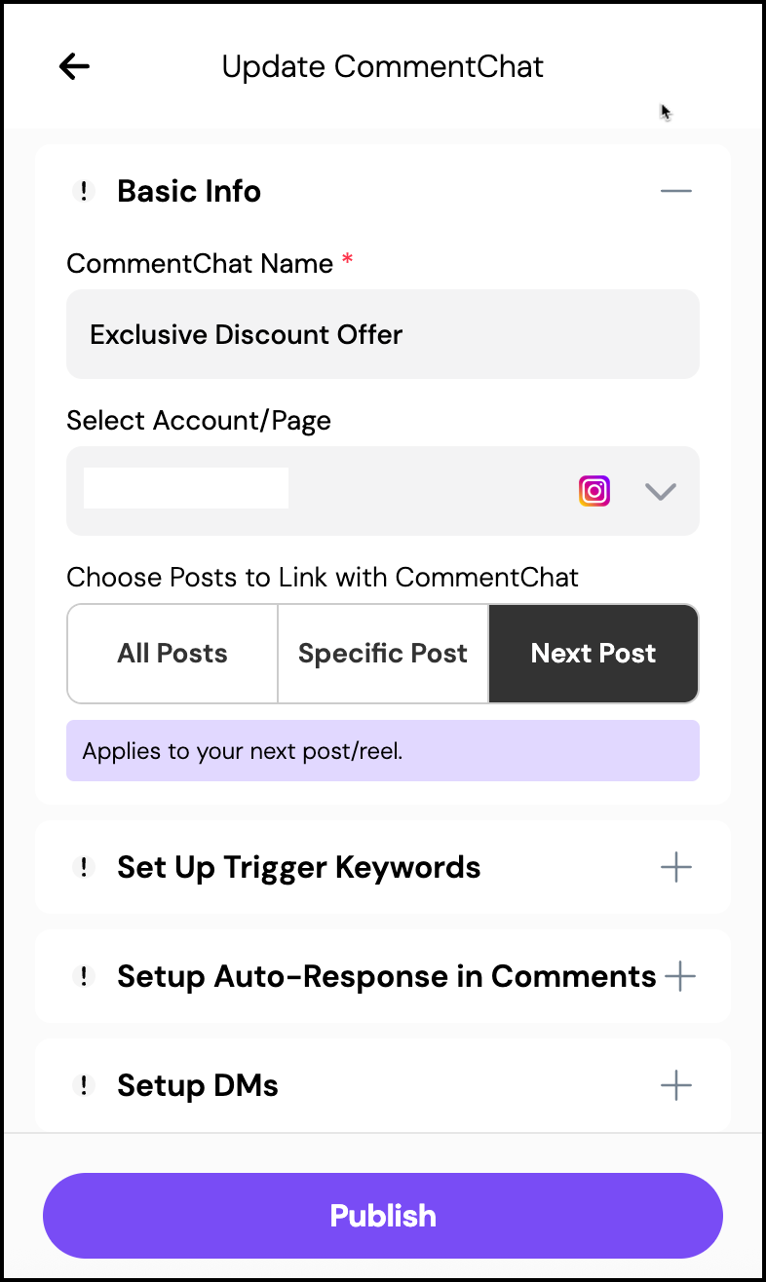Viewport: 766px width, 1282px height.
Task: Select the Next Post option
Action: tap(594, 654)
